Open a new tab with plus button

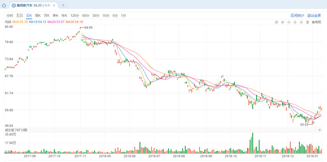(x=63, y=5)
